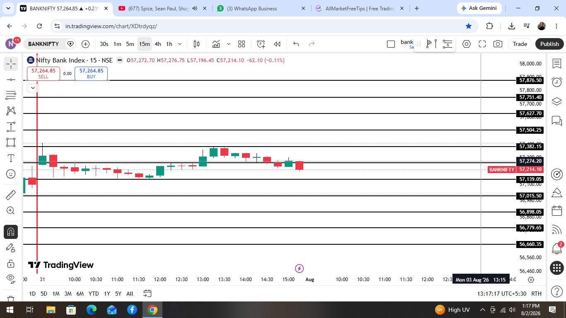
Task: Bookmark this page with star icon
Action: [469, 26]
